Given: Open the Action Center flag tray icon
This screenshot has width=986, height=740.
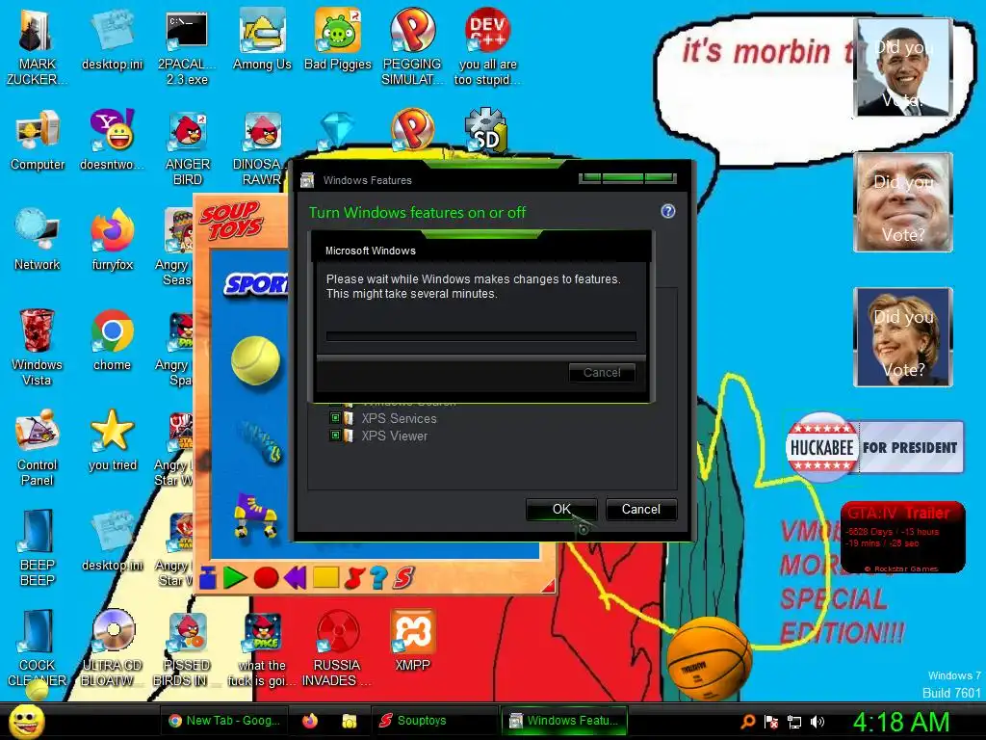Looking at the screenshot, I should point(771,721).
